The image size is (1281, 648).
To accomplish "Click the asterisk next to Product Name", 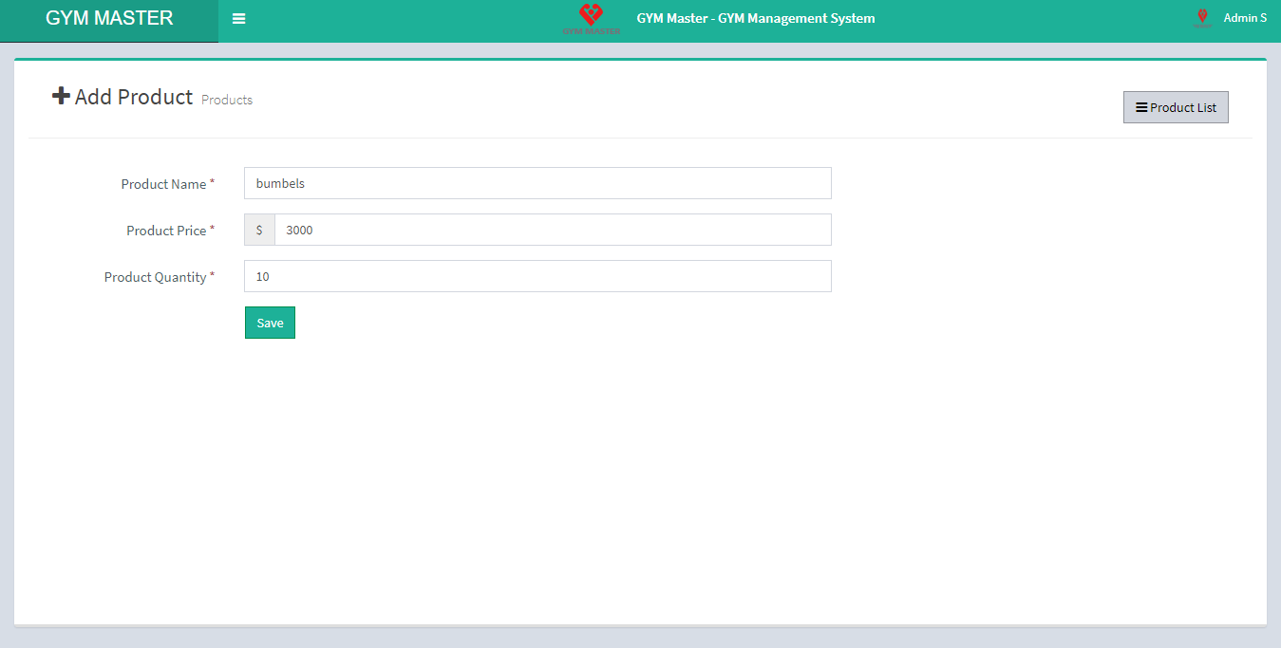I will pos(212,183).
